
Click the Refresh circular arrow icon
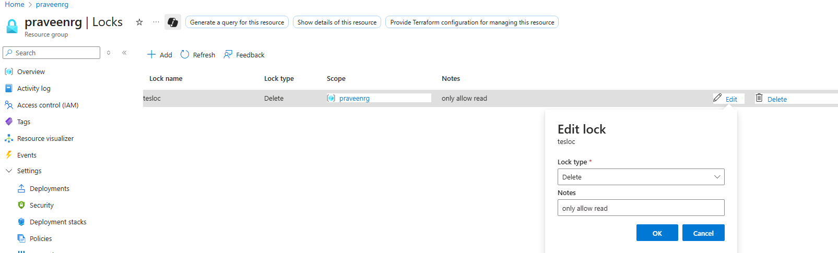[x=185, y=54]
